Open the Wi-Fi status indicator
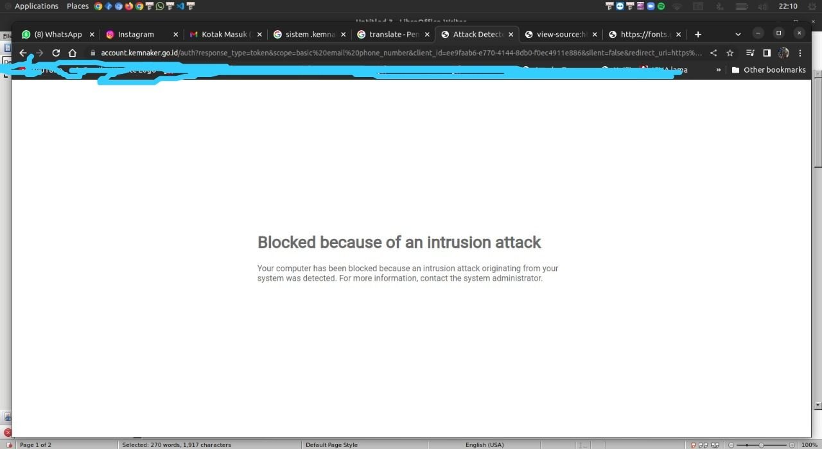 [677, 6]
